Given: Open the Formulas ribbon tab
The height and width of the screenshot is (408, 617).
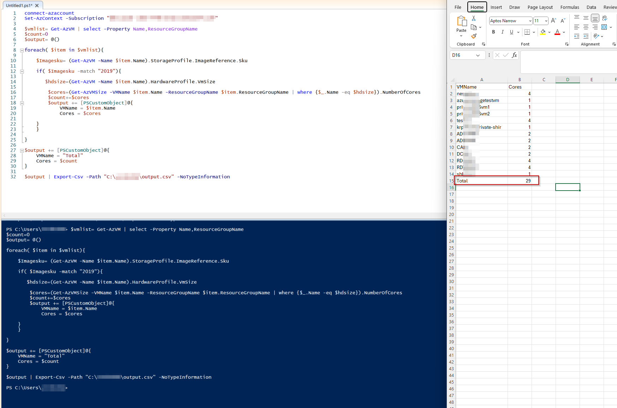Looking at the screenshot, I should pyautogui.click(x=570, y=7).
